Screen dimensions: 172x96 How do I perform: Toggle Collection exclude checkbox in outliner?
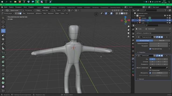coord(165,15)
